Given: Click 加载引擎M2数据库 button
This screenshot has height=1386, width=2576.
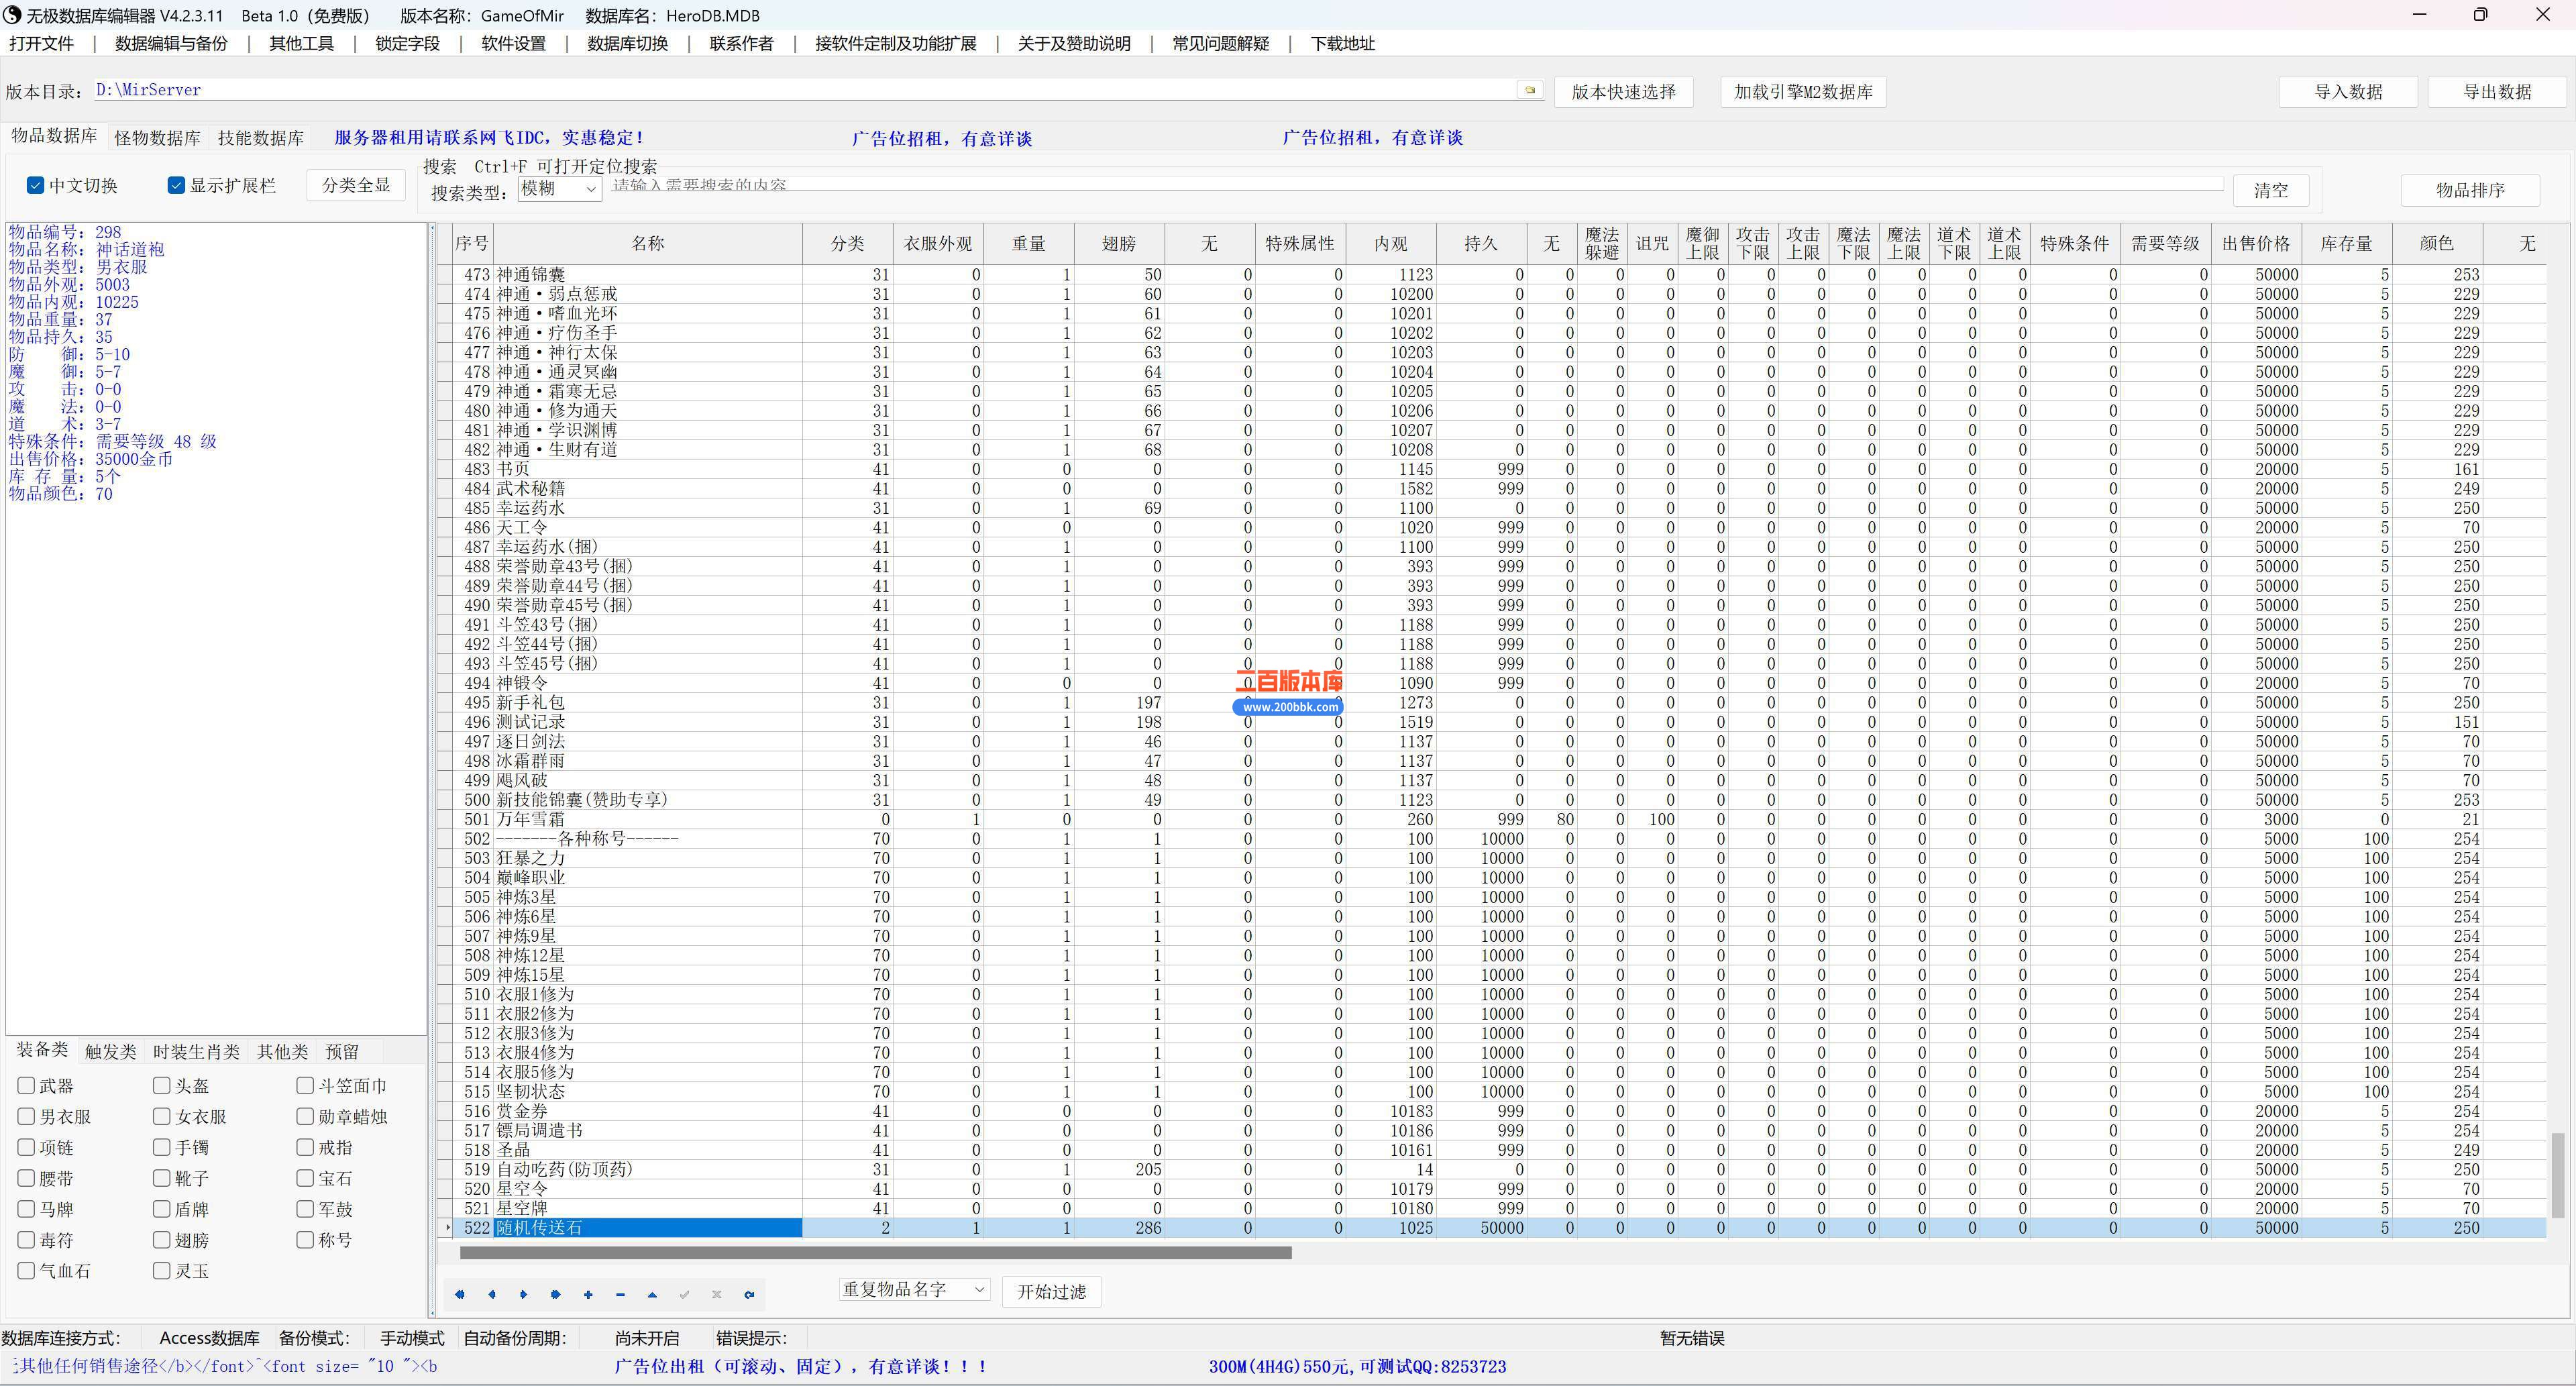Looking at the screenshot, I should click(1803, 91).
